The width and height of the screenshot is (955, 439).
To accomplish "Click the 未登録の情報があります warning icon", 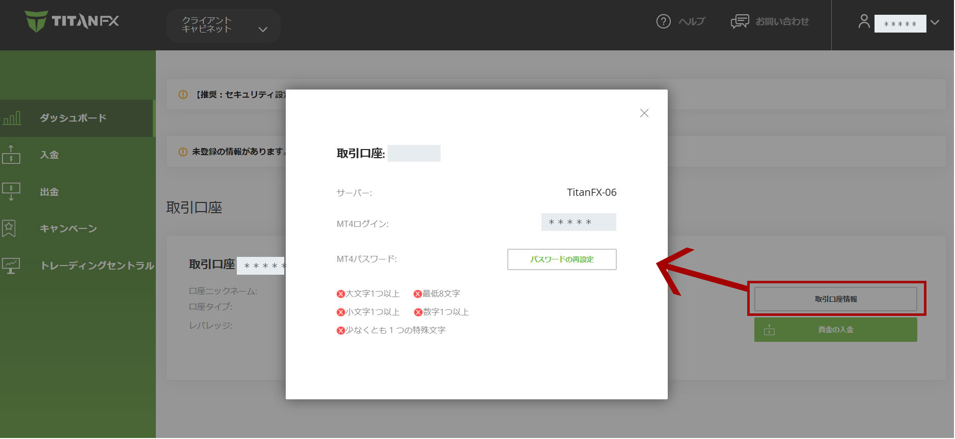I will (x=183, y=152).
